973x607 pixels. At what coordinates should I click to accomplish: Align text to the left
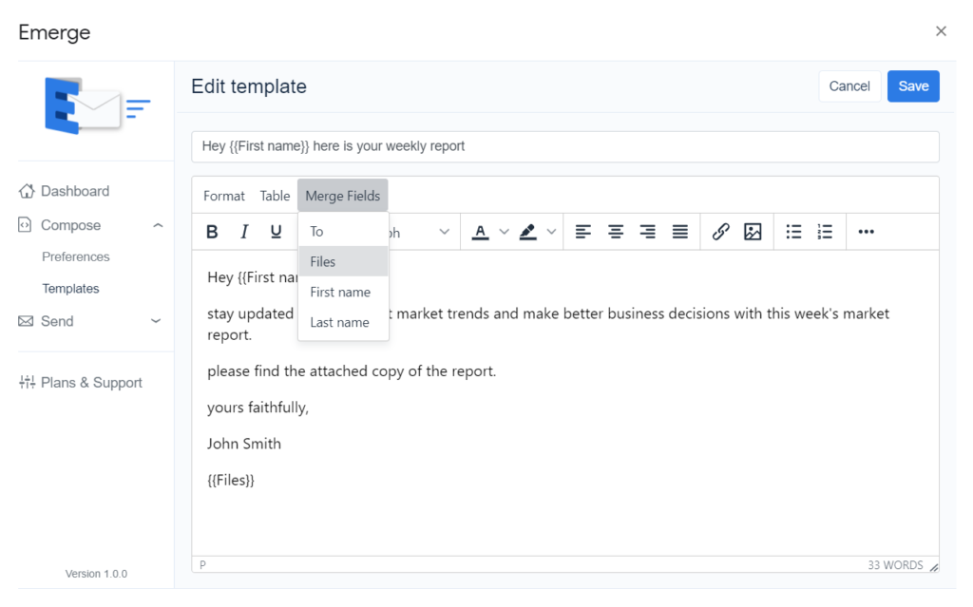pos(583,232)
